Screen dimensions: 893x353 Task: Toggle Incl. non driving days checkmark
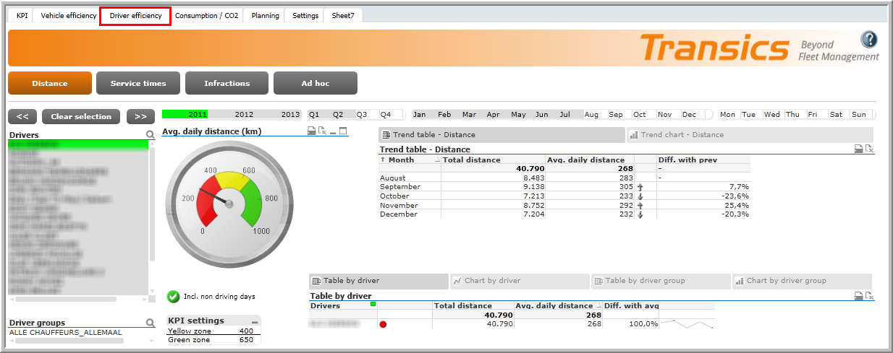pyautogui.click(x=173, y=296)
